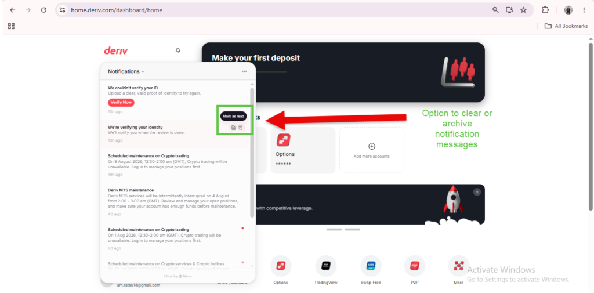The width and height of the screenshot is (594, 293).
Task: Close the rocket promo banner
Action: [x=477, y=192]
